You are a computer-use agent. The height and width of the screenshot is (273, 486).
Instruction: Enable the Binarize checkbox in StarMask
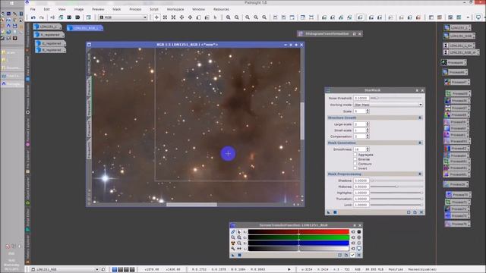point(355,159)
